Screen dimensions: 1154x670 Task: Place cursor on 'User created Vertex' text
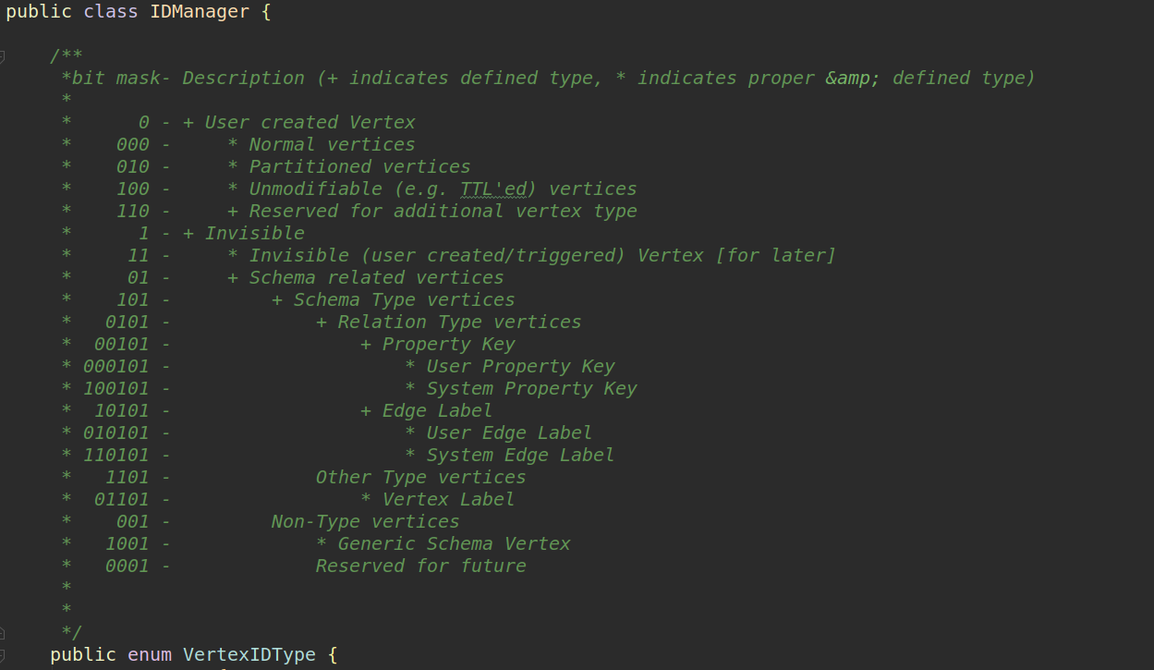310,122
